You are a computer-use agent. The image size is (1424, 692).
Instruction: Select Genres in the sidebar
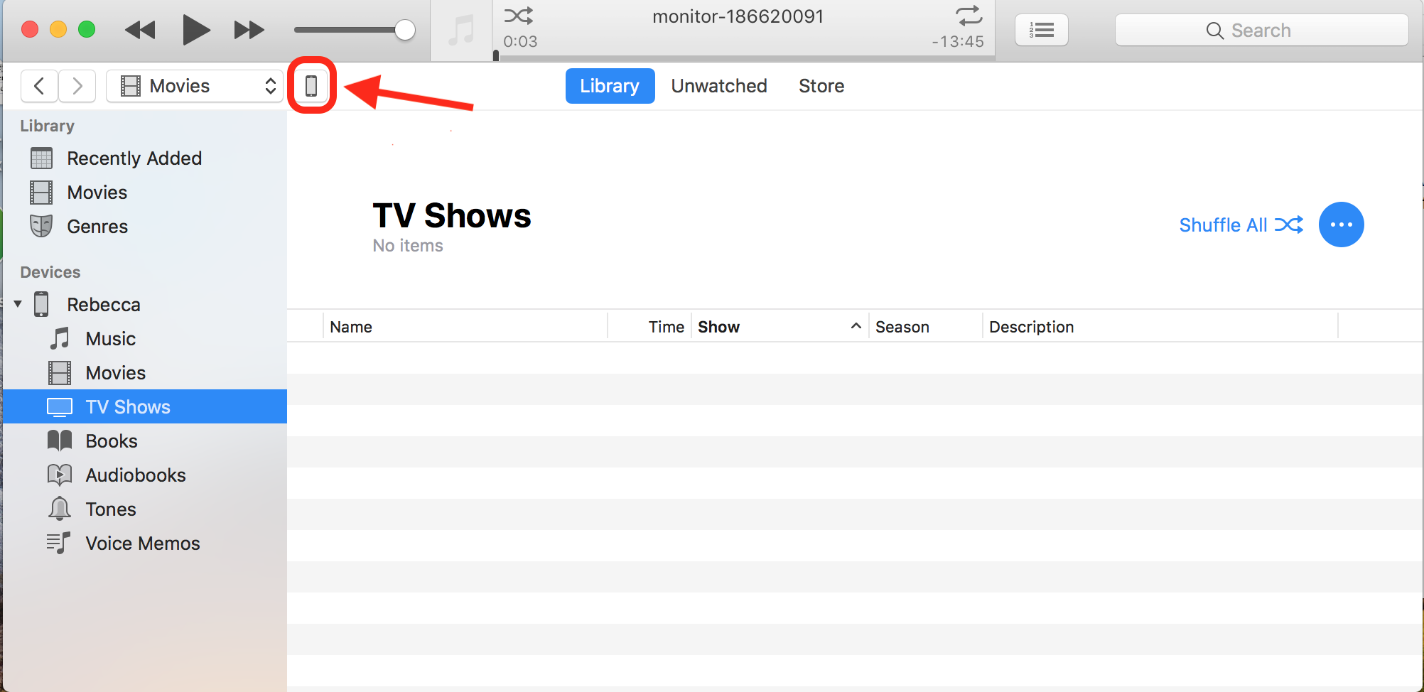pyautogui.click(x=145, y=227)
